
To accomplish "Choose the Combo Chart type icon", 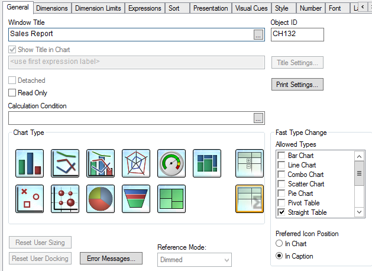I will [101, 163].
